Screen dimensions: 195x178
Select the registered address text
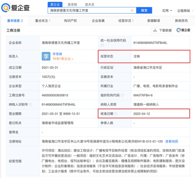[x=102, y=141]
